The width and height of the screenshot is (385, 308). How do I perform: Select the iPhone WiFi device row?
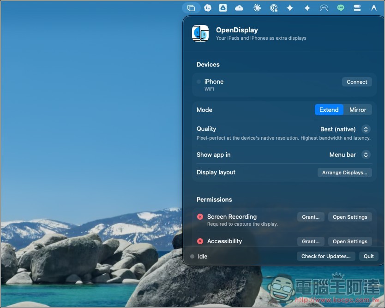[x=284, y=85]
